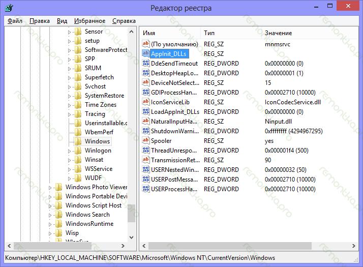This screenshot has height=267, width=363.
Task: Select the USERPostMessa... value name
Action: [x=174, y=180]
